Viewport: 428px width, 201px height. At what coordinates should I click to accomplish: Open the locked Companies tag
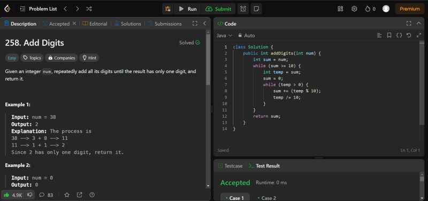point(62,58)
